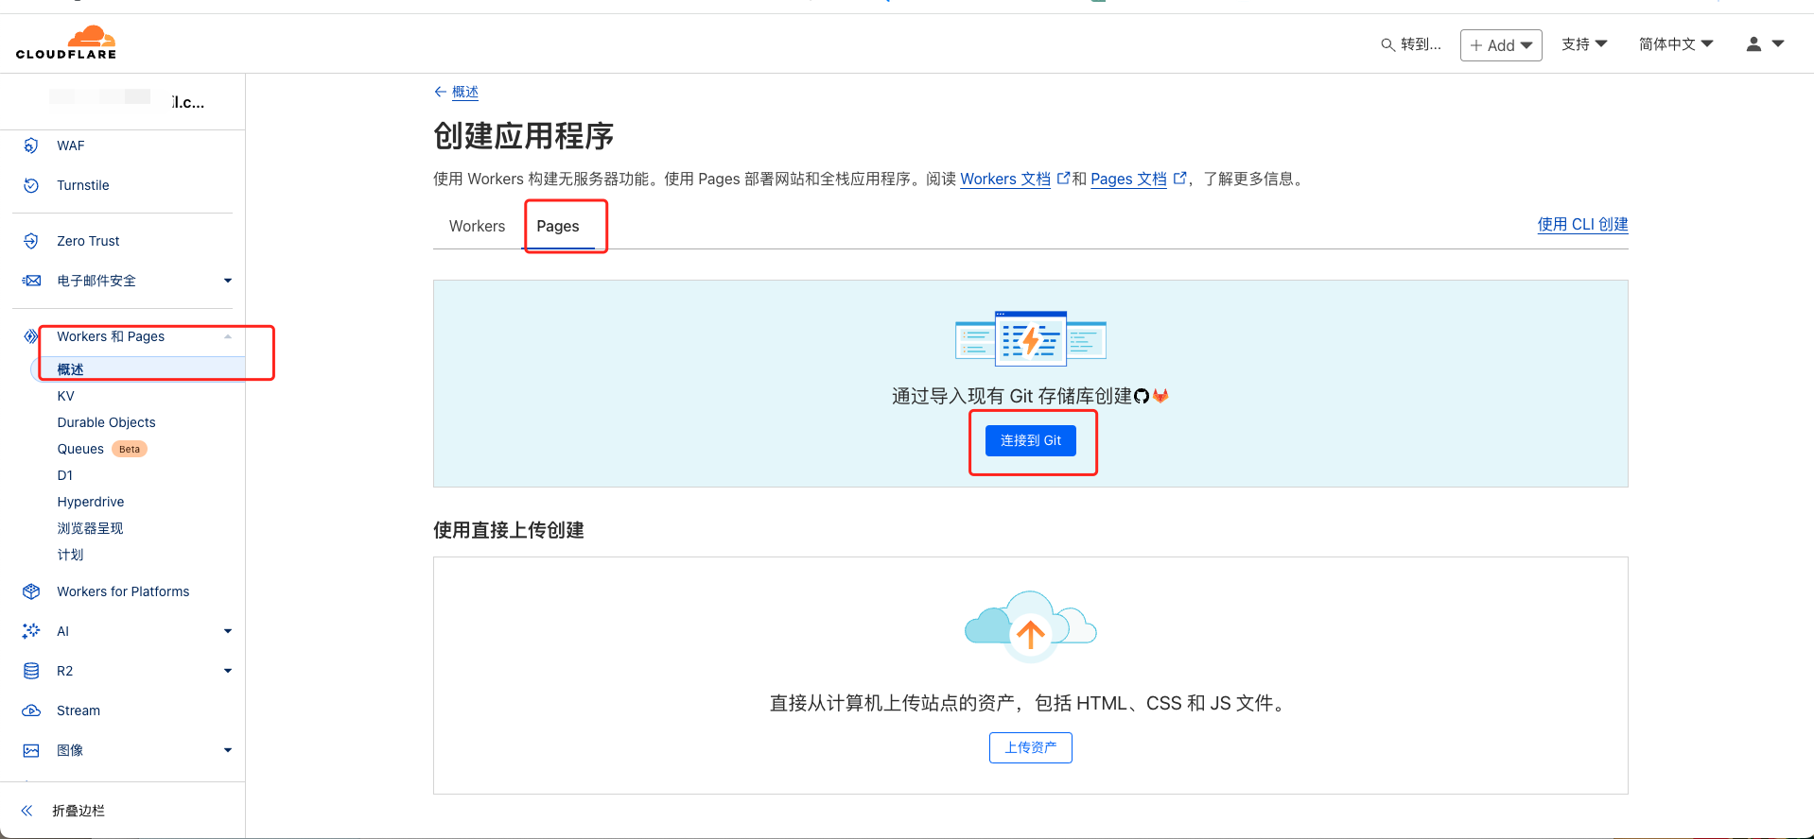Open WAF from the sidebar icon
The height and width of the screenshot is (839, 1814).
tap(31, 146)
